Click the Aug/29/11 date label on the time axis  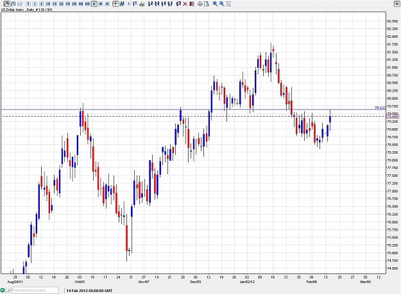click(15, 282)
